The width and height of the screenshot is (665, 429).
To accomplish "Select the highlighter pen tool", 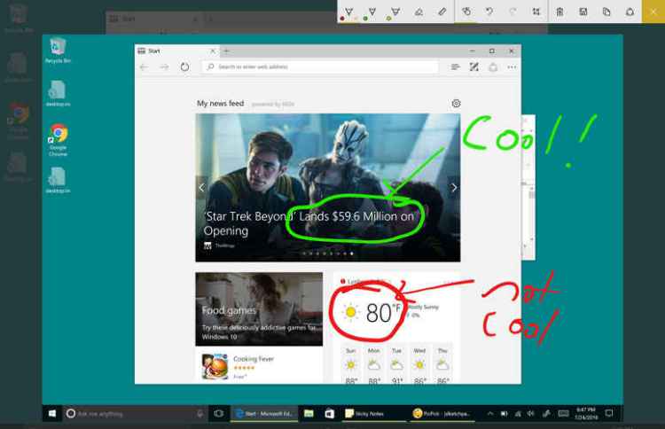I will (x=395, y=12).
